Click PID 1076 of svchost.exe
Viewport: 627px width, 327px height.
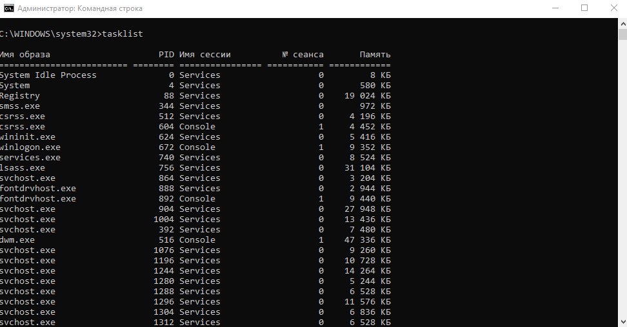[x=164, y=250]
